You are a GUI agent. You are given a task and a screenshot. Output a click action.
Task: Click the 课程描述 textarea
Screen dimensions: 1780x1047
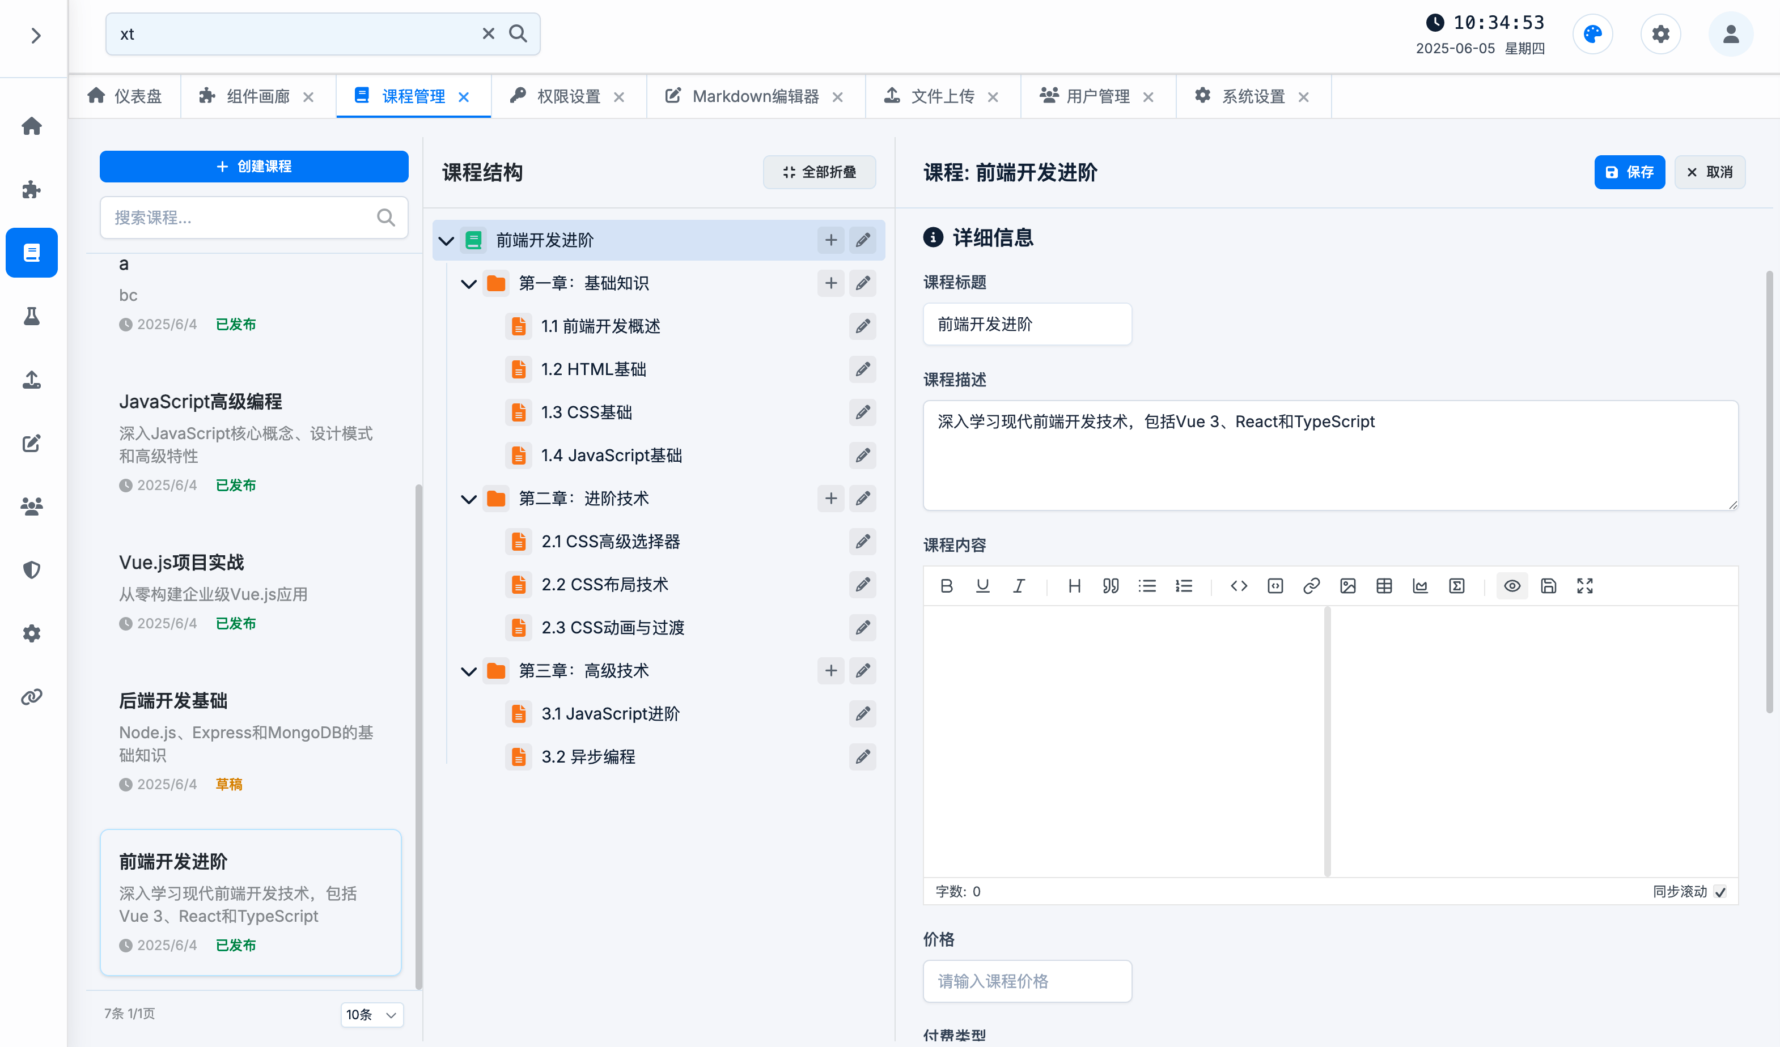[1330, 456]
